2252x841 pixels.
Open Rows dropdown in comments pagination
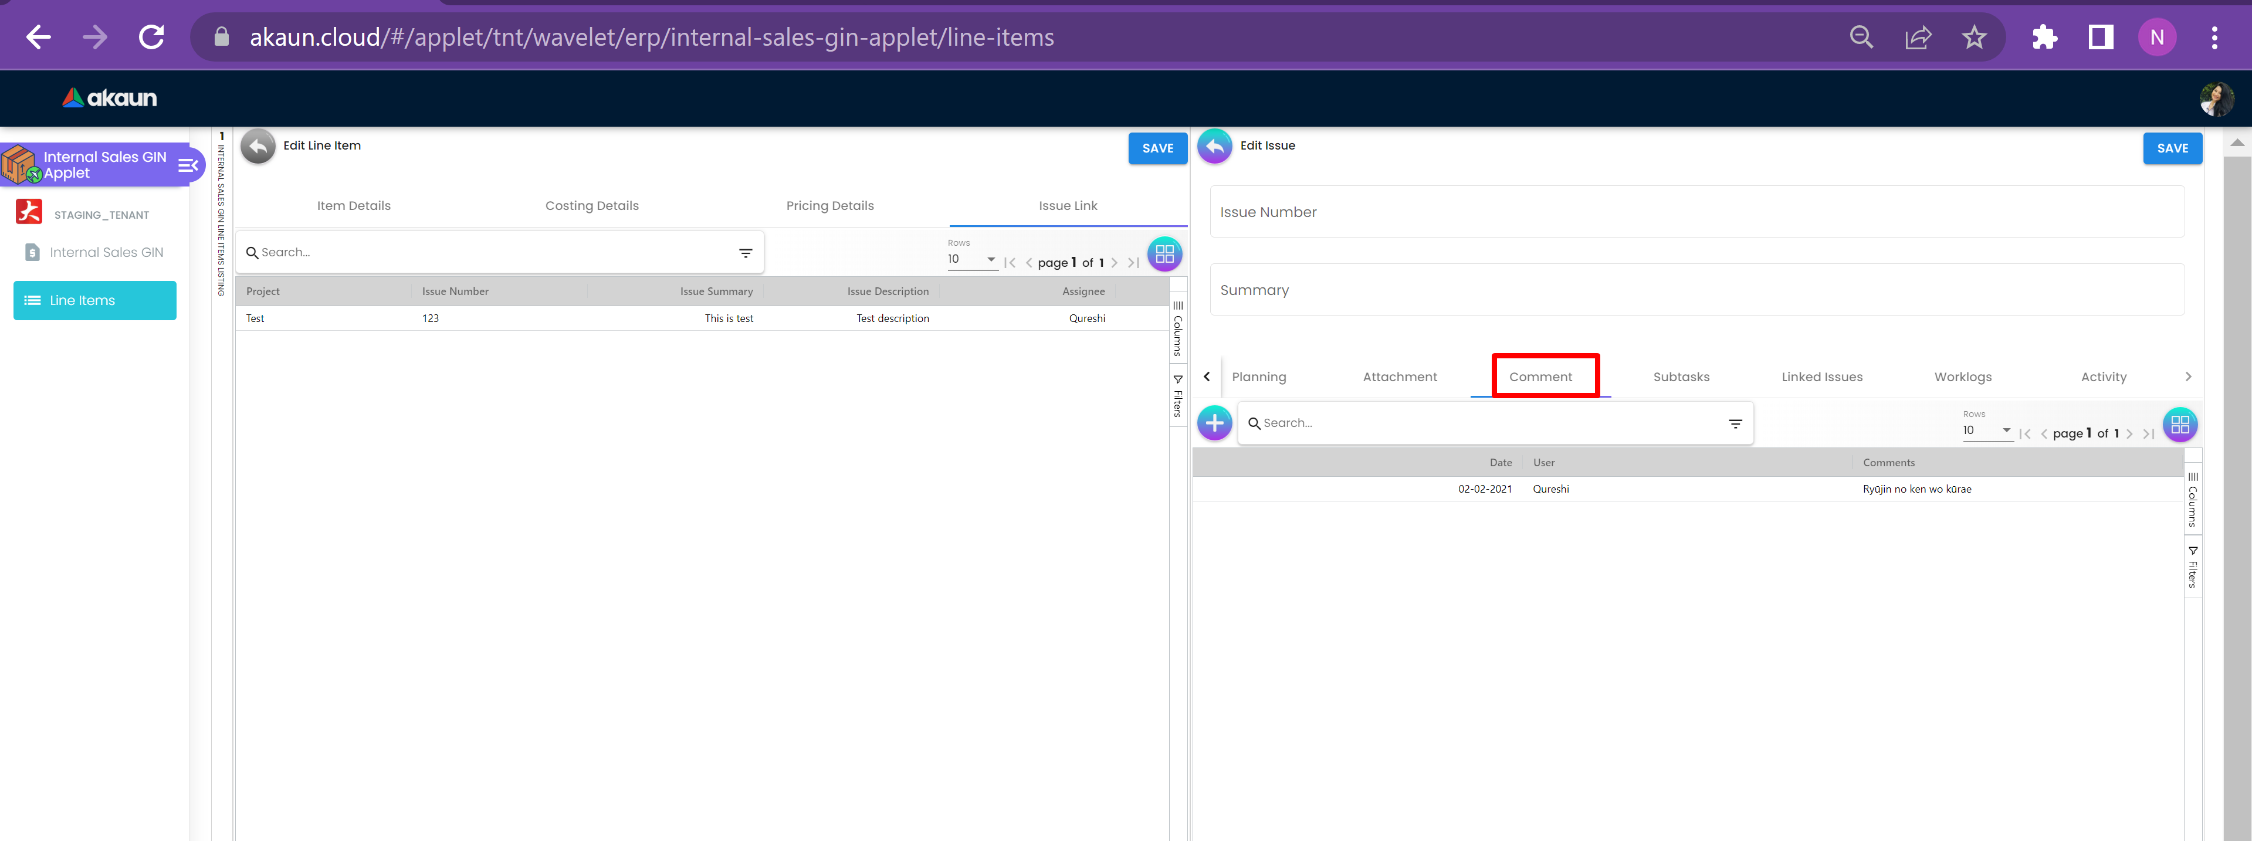(x=1986, y=430)
